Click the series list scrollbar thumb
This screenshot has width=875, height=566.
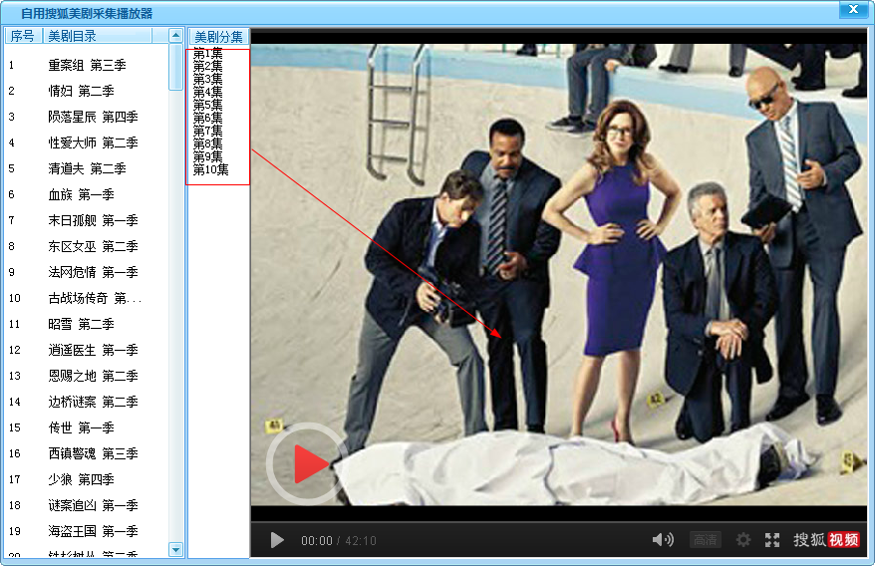click(x=175, y=67)
